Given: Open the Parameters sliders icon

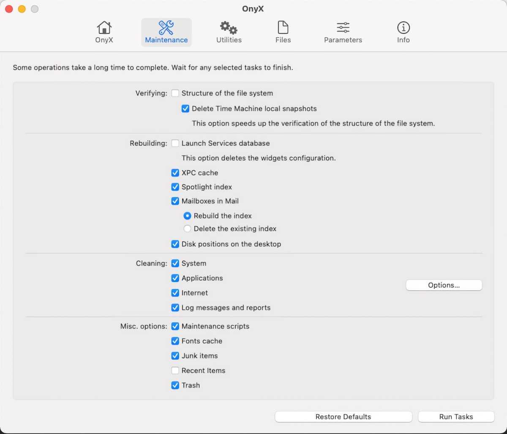Looking at the screenshot, I should 343,28.
